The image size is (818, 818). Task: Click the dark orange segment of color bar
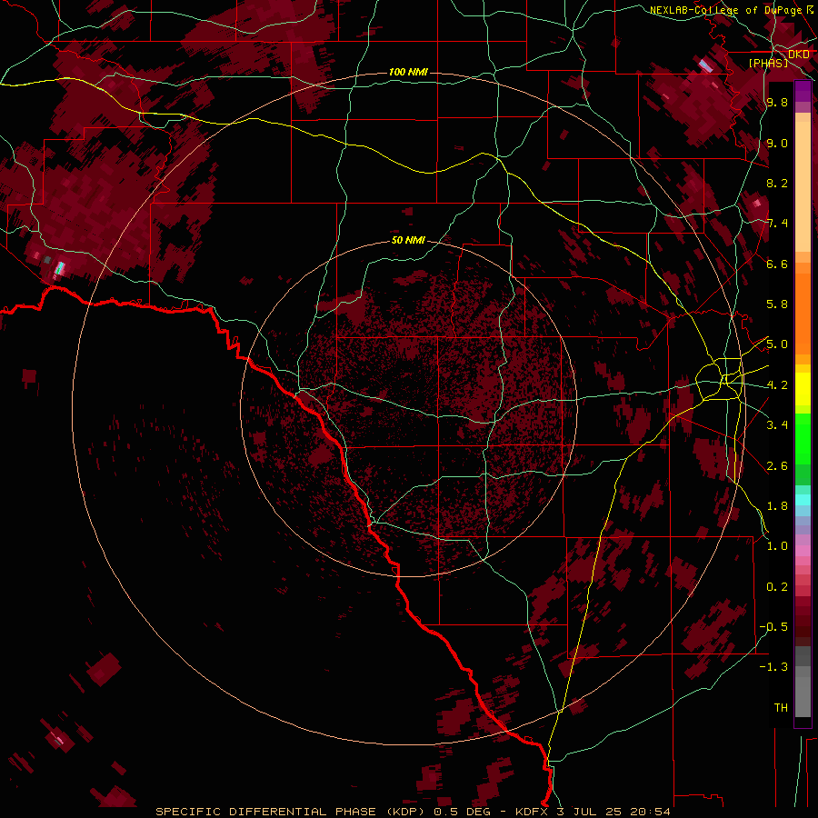tap(803, 313)
